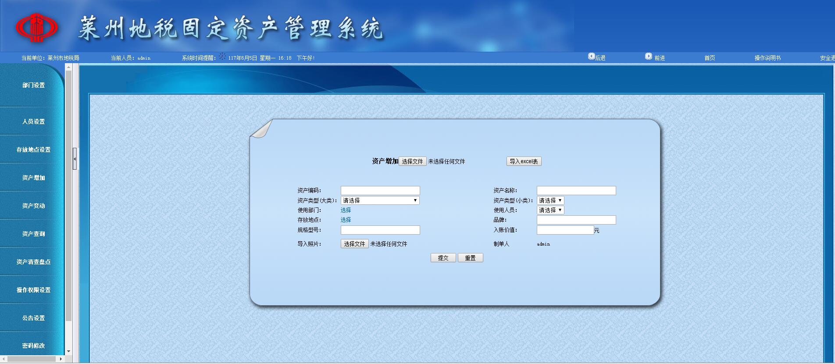Open the 资产类型(大类) dropdown
Viewport: 835px width, 364px height.
point(380,200)
